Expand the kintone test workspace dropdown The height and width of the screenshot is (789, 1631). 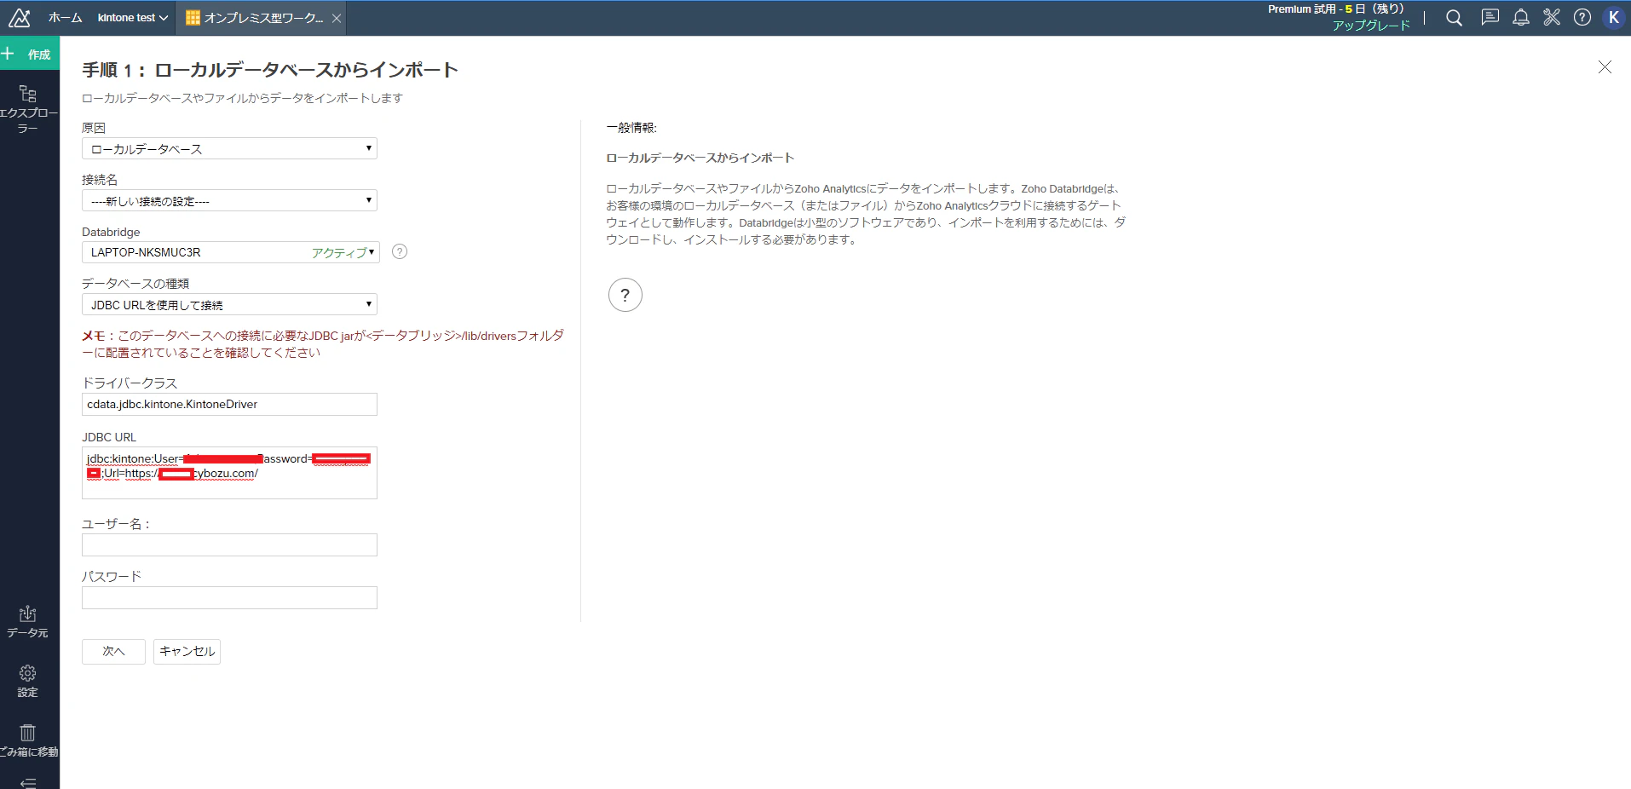click(132, 18)
